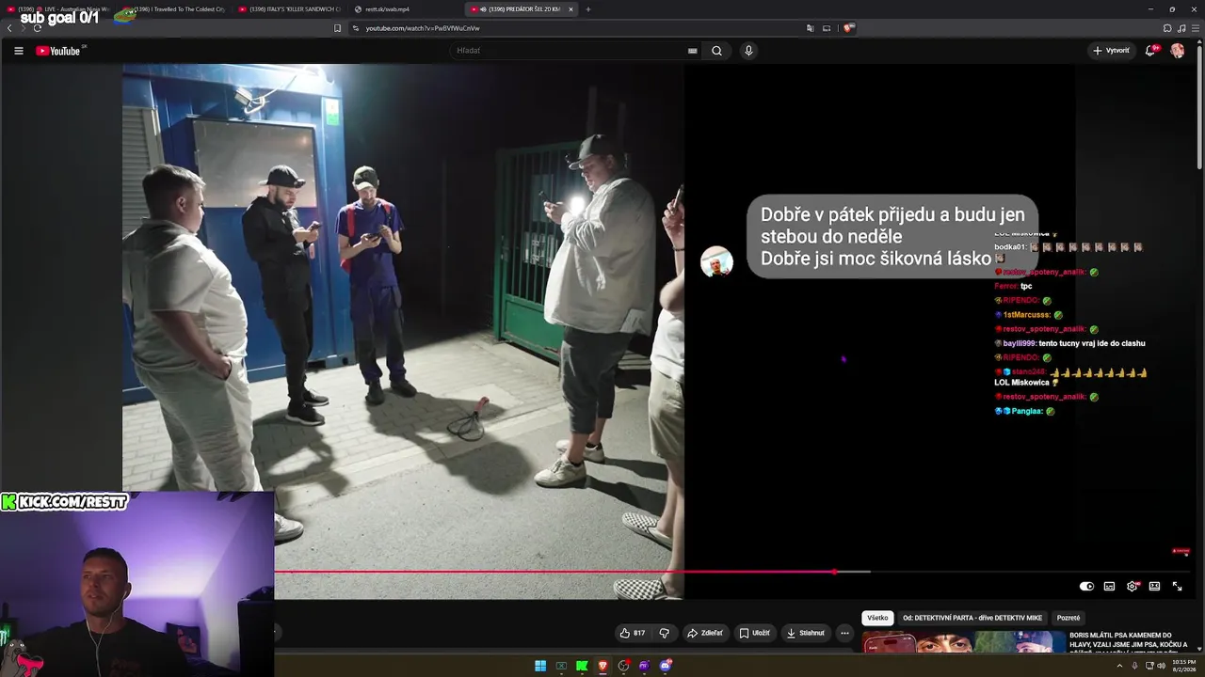Open the BORIS MLÁTIL PSA recommended video thumbnail
This screenshot has width=1205, height=677.
pyautogui.click(x=964, y=643)
